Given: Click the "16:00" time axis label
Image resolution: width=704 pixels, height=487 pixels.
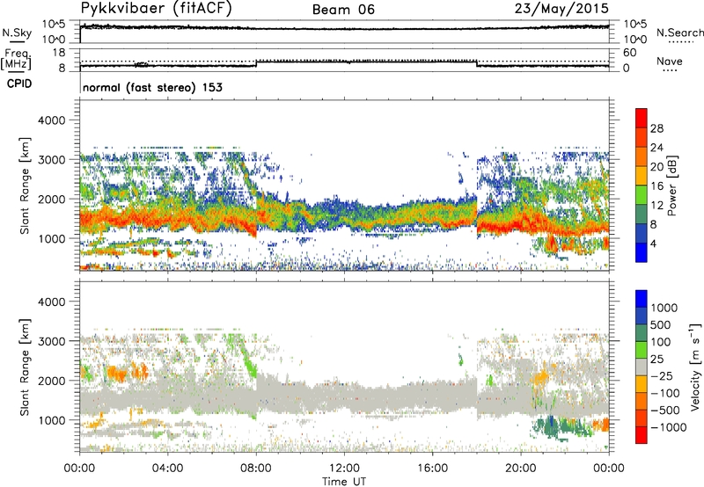Looking at the screenshot, I should pyautogui.click(x=432, y=469).
